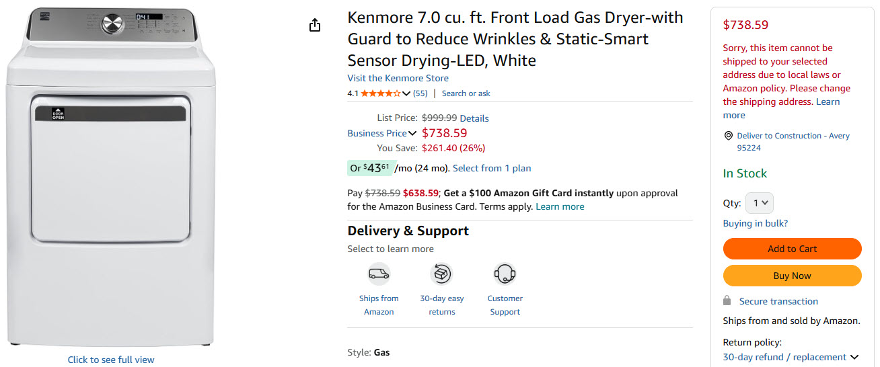Click Search or ask link
Image resolution: width=880 pixels, height=367 pixels.
tap(466, 93)
